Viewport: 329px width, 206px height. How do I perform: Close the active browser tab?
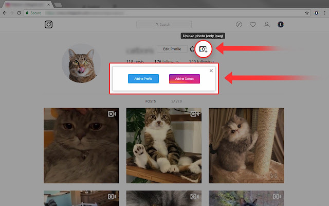tap(49, 4)
